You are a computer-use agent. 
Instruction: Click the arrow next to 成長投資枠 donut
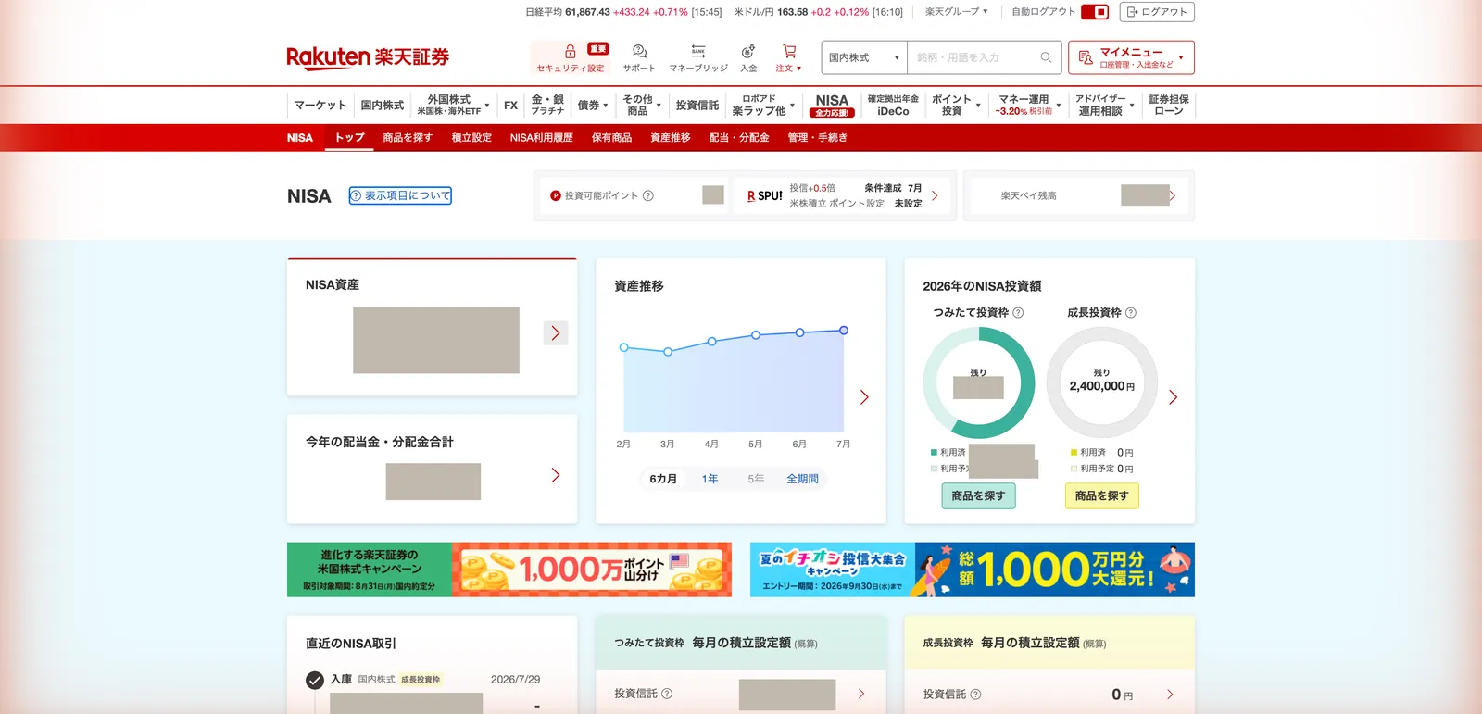[1173, 397]
